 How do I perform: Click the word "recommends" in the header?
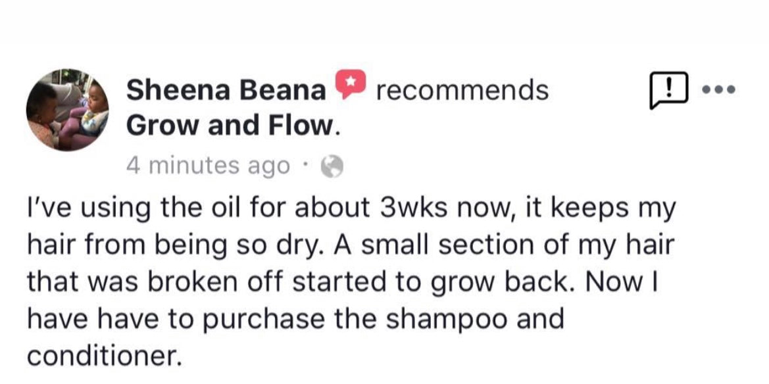(x=462, y=90)
